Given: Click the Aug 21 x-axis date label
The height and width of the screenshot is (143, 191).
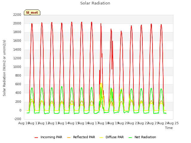Looking at the screenshot, I should [133, 123].
